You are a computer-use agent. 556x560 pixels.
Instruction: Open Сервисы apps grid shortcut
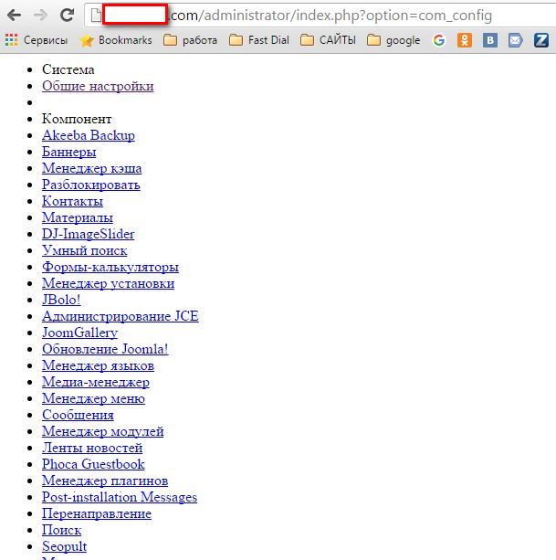click(37, 40)
